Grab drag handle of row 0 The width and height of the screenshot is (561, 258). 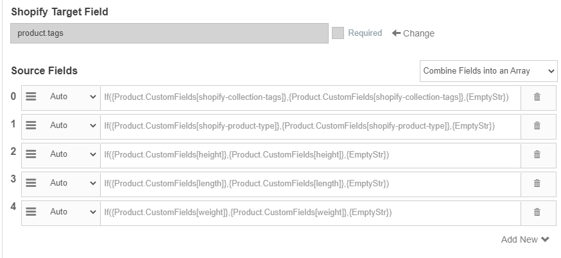[31, 97]
